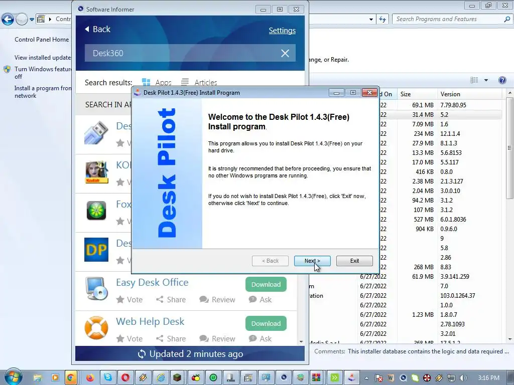Screen dimensions: 514x385
Task: Click Next in the Desk Pilot installer
Action: click(x=312, y=261)
